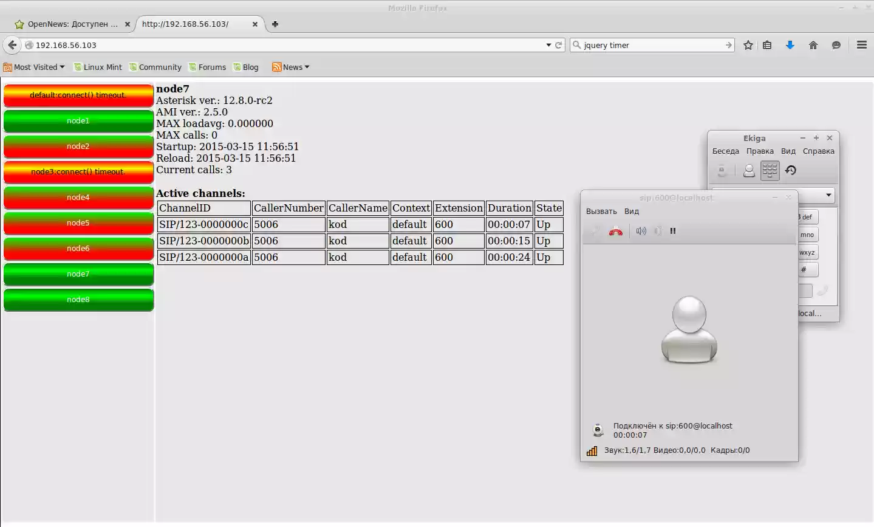This screenshot has width=874, height=527.
Task: Open the Most Visited bookmarks dropdown
Action: 34,67
